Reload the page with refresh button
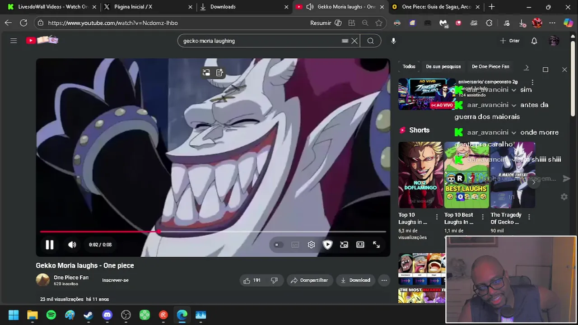 point(24,23)
